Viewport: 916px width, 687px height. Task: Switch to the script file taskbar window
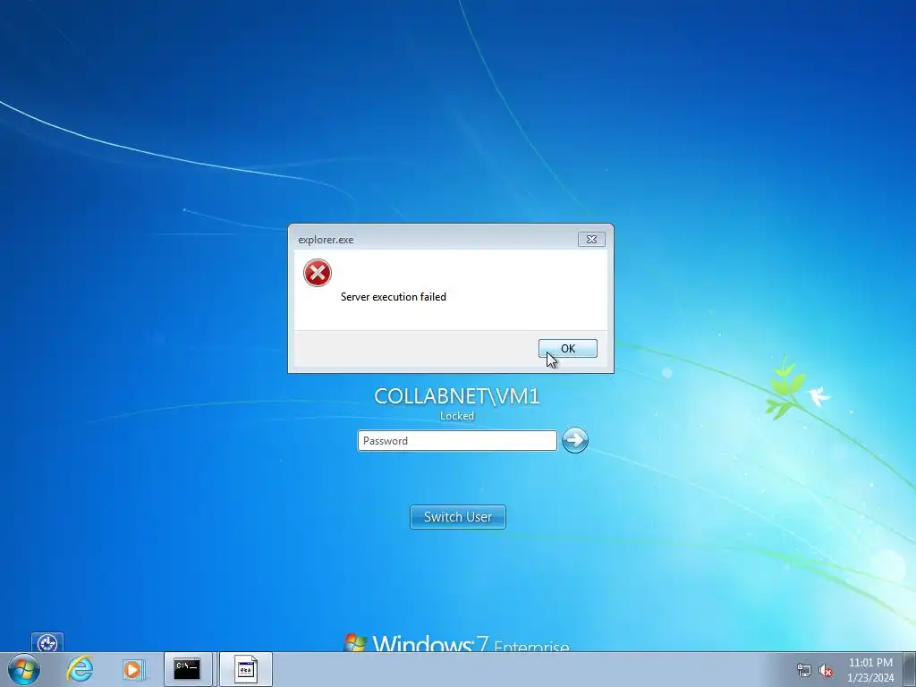[x=246, y=669]
